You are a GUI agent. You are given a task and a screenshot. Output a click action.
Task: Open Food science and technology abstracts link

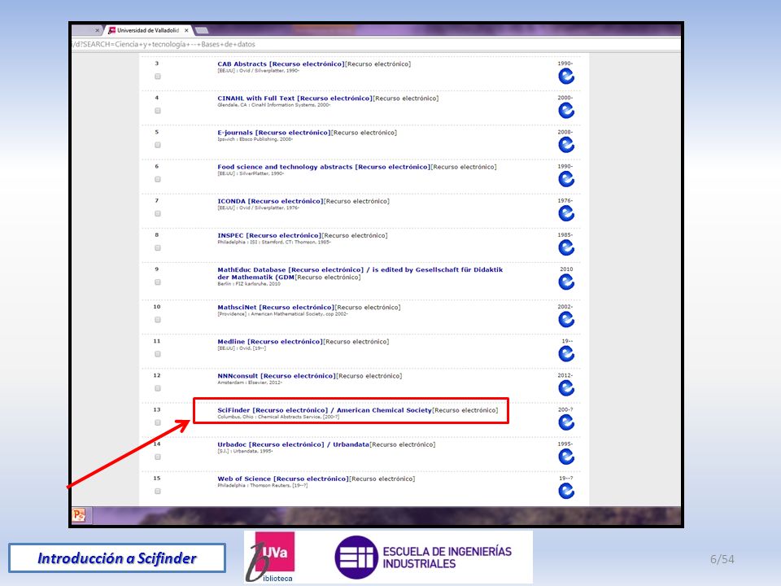(x=323, y=167)
